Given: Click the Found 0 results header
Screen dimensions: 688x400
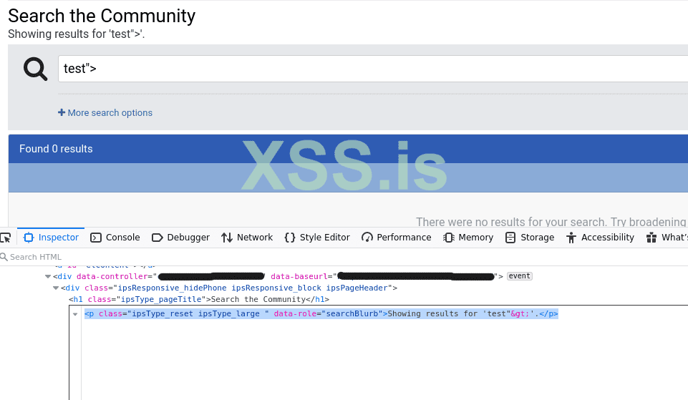Looking at the screenshot, I should tap(56, 149).
